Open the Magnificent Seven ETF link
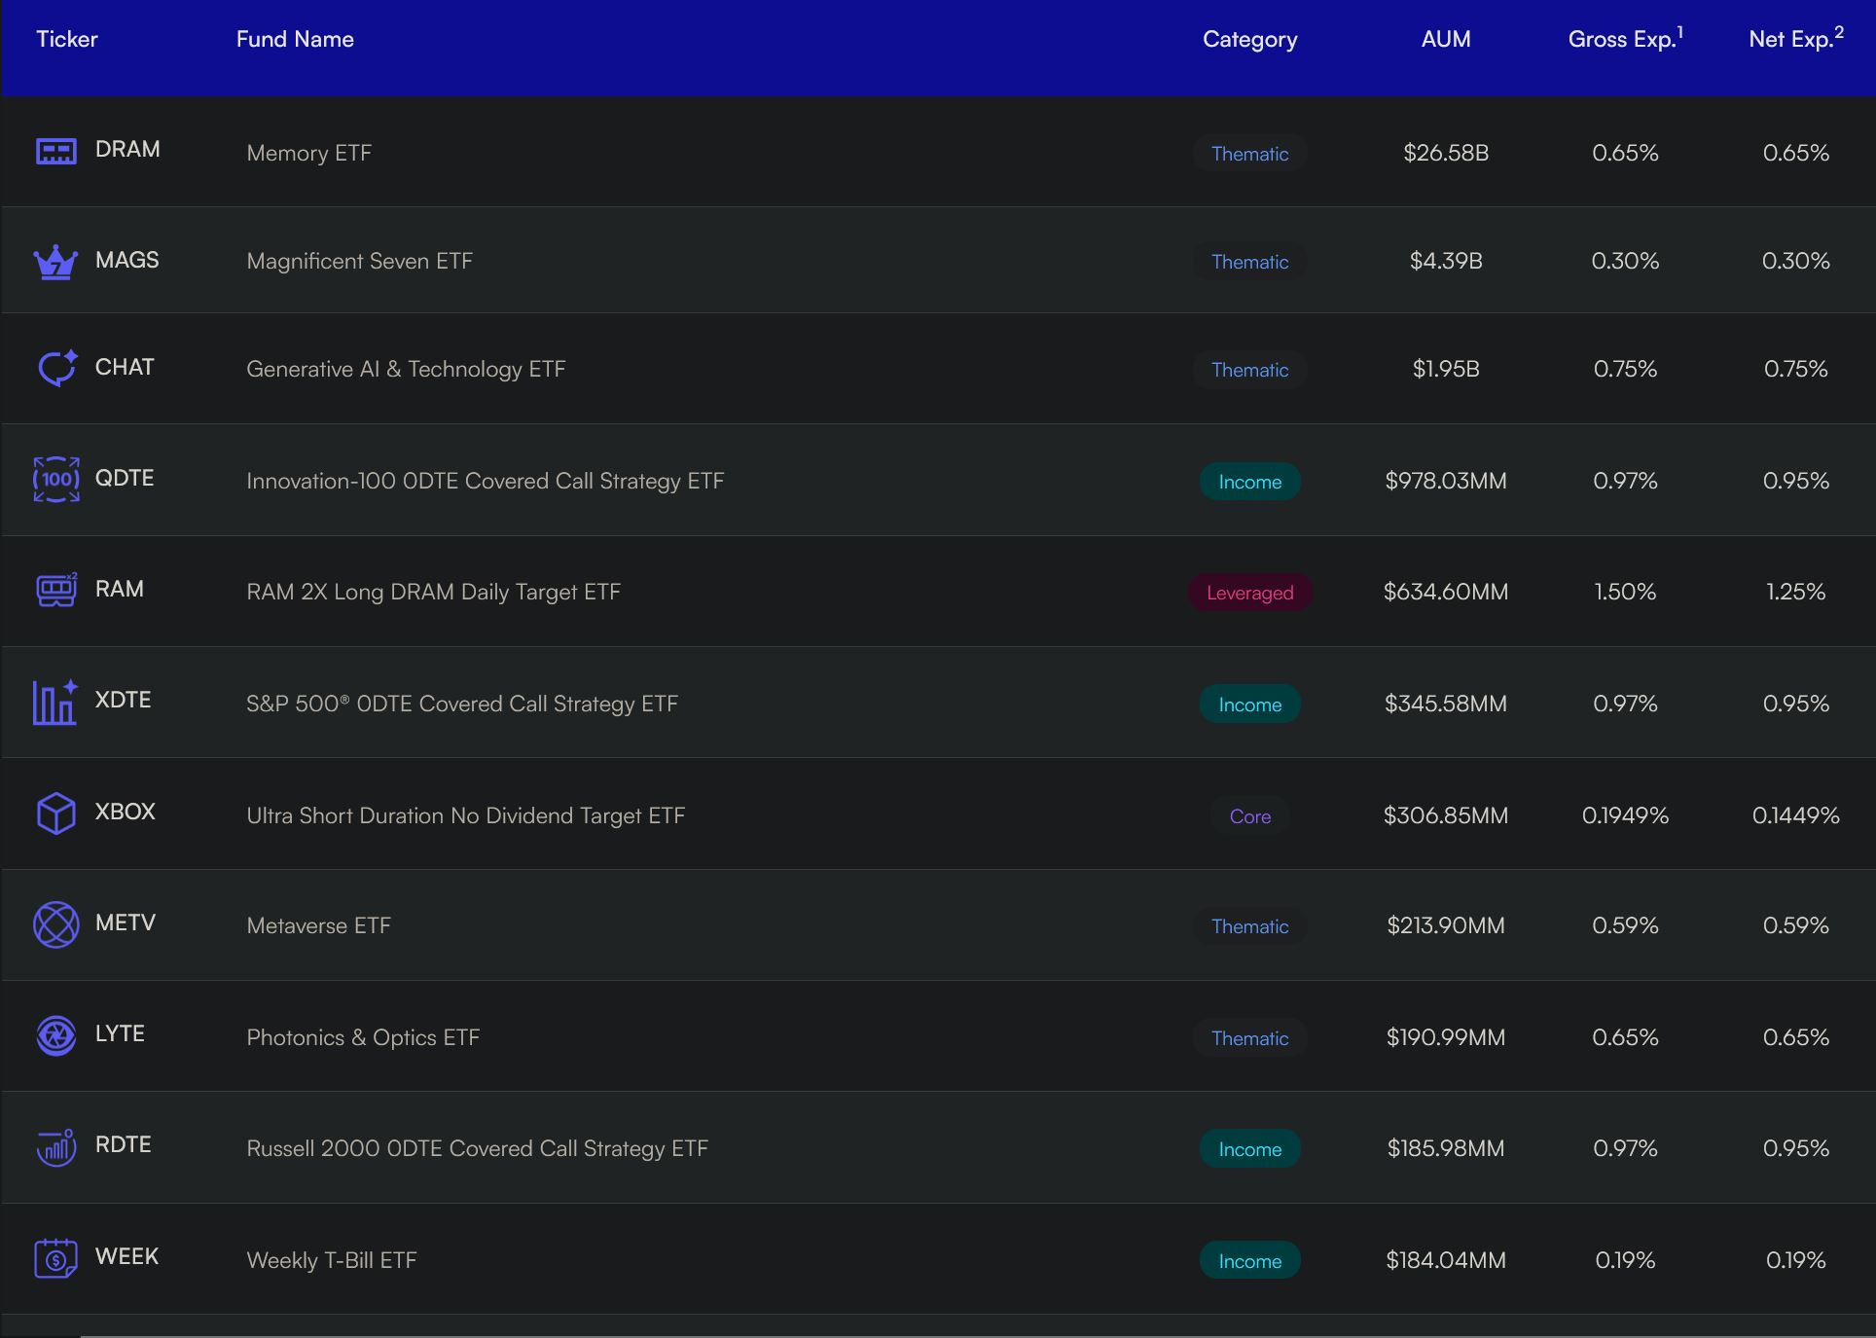This screenshot has height=1338, width=1876. pyautogui.click(x=359, y=261)
